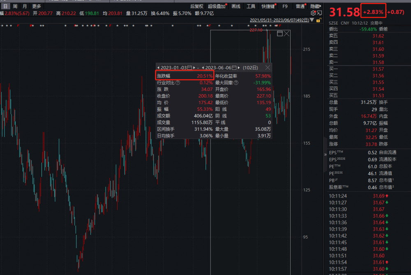The width and height of the screenshot is (411, 275).
Task: Close the interval selection box on chart
Action: [x=287, y=34]
